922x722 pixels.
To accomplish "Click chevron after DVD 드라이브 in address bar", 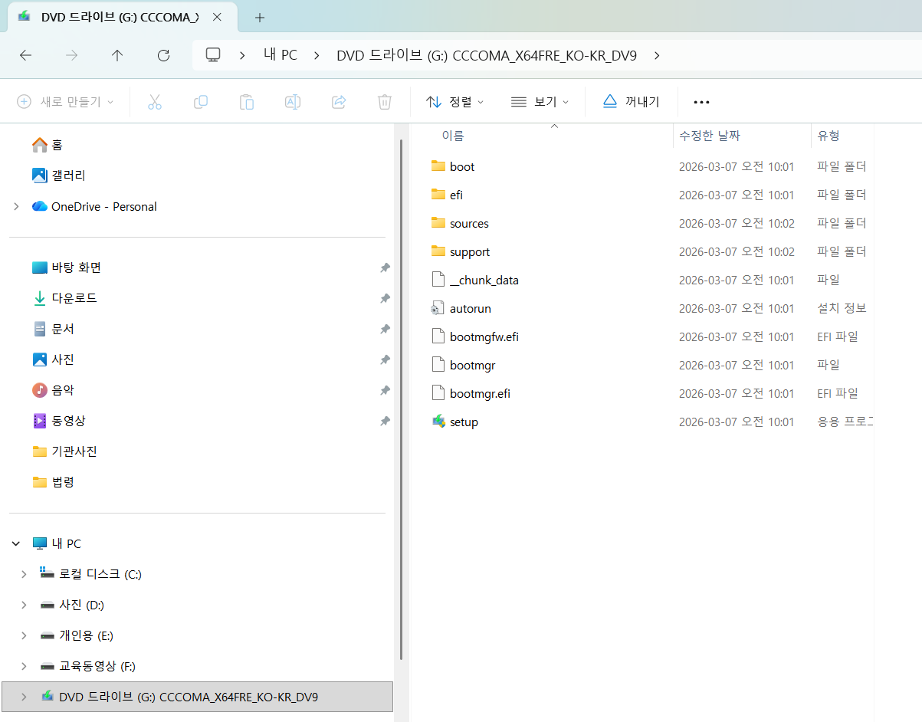I will click(657, 55).
